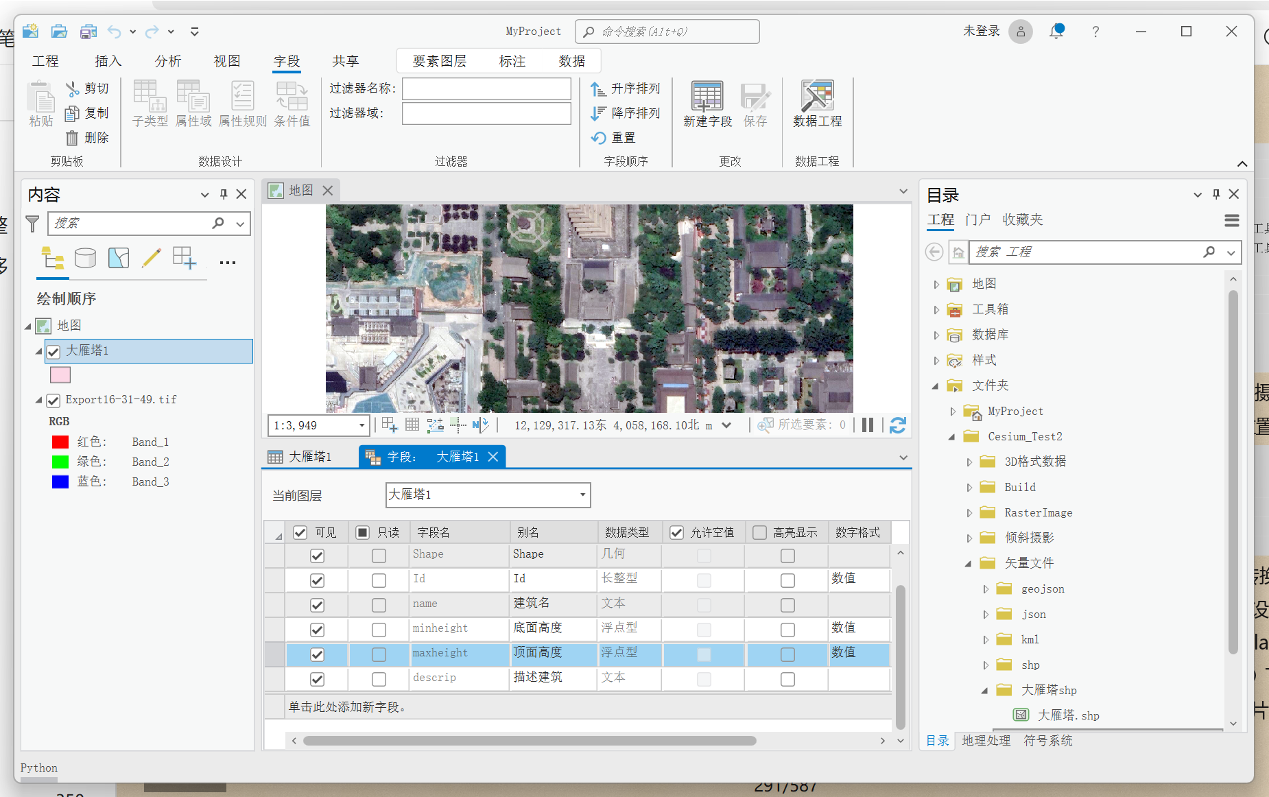The image size is (1269, 797).
Task: Open Python pane at bottom left
Action: pyautogui.click(x=39, y=768)
